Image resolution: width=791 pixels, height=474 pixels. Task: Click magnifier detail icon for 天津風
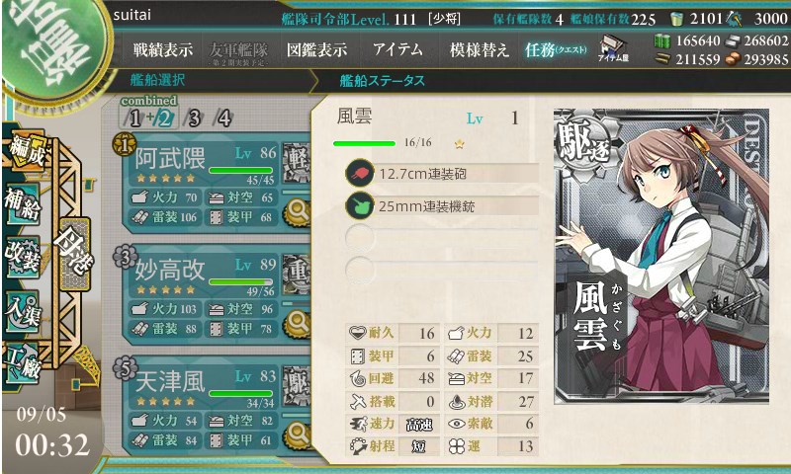point(298,434)
